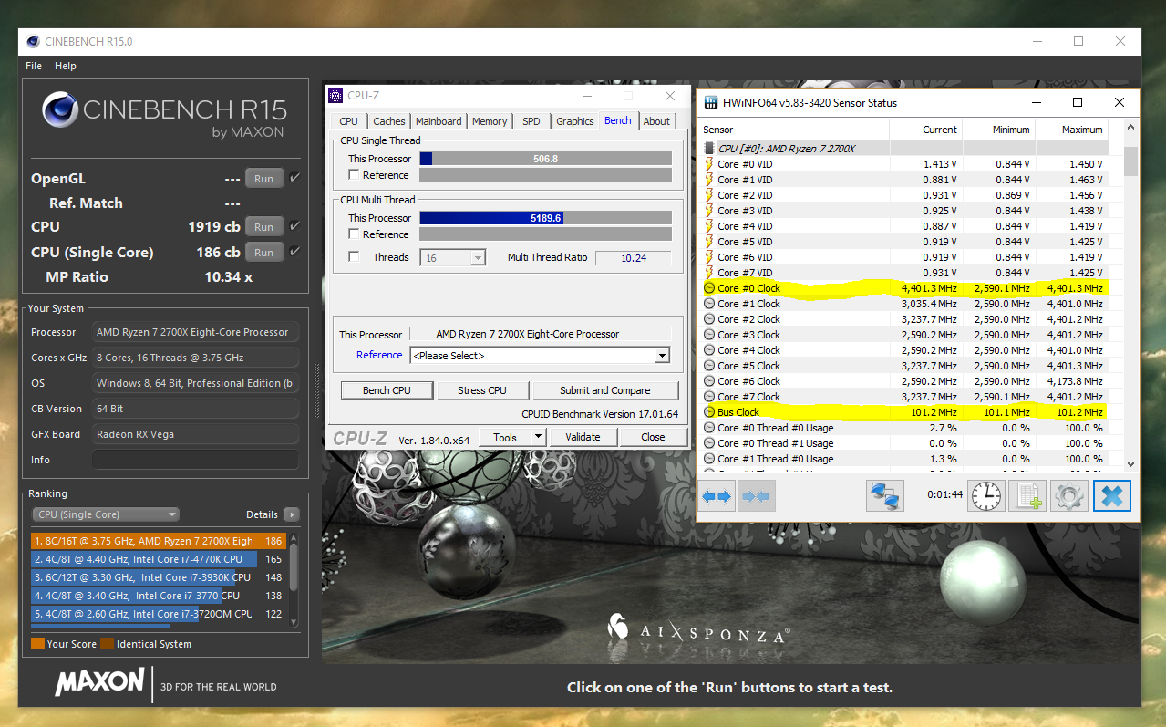Click the Core #2 VID lightning icon

(709, 195)
